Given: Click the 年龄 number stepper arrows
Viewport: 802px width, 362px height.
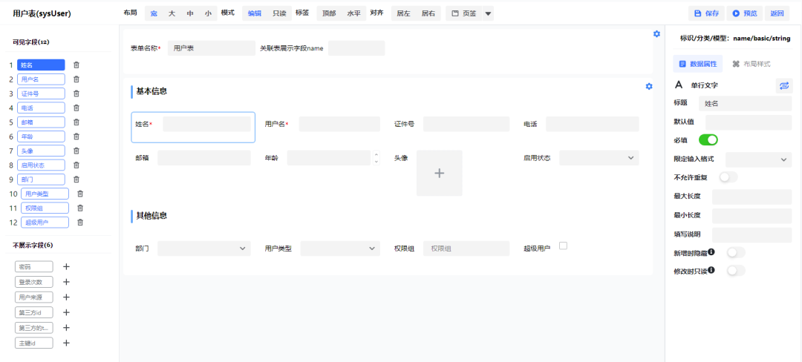Looking at the screenshot, I should tap(376, 158).
